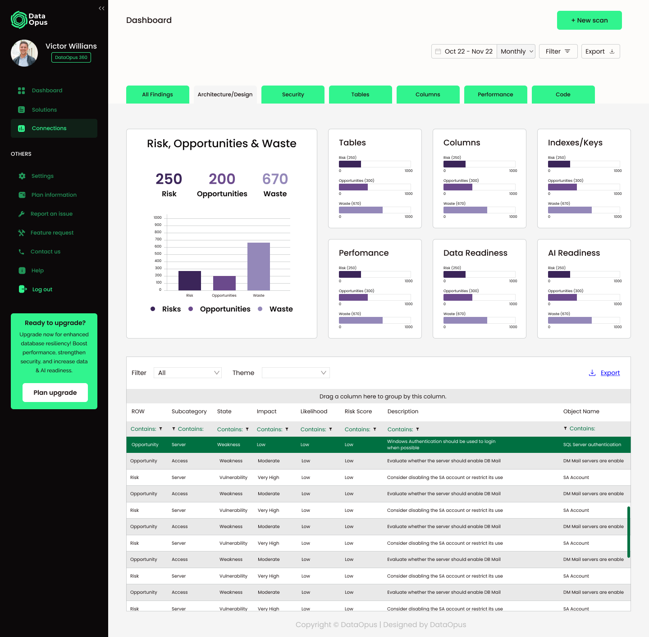Click filter funnel icon in Subcategory column
The height and width of the screenshot is (637, 649).
[x=174, y=429]
